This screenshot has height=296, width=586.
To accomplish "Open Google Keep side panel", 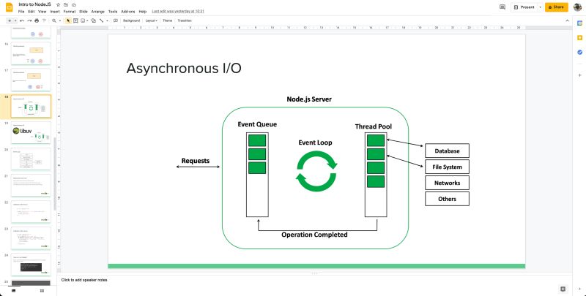I will [579, 38].
